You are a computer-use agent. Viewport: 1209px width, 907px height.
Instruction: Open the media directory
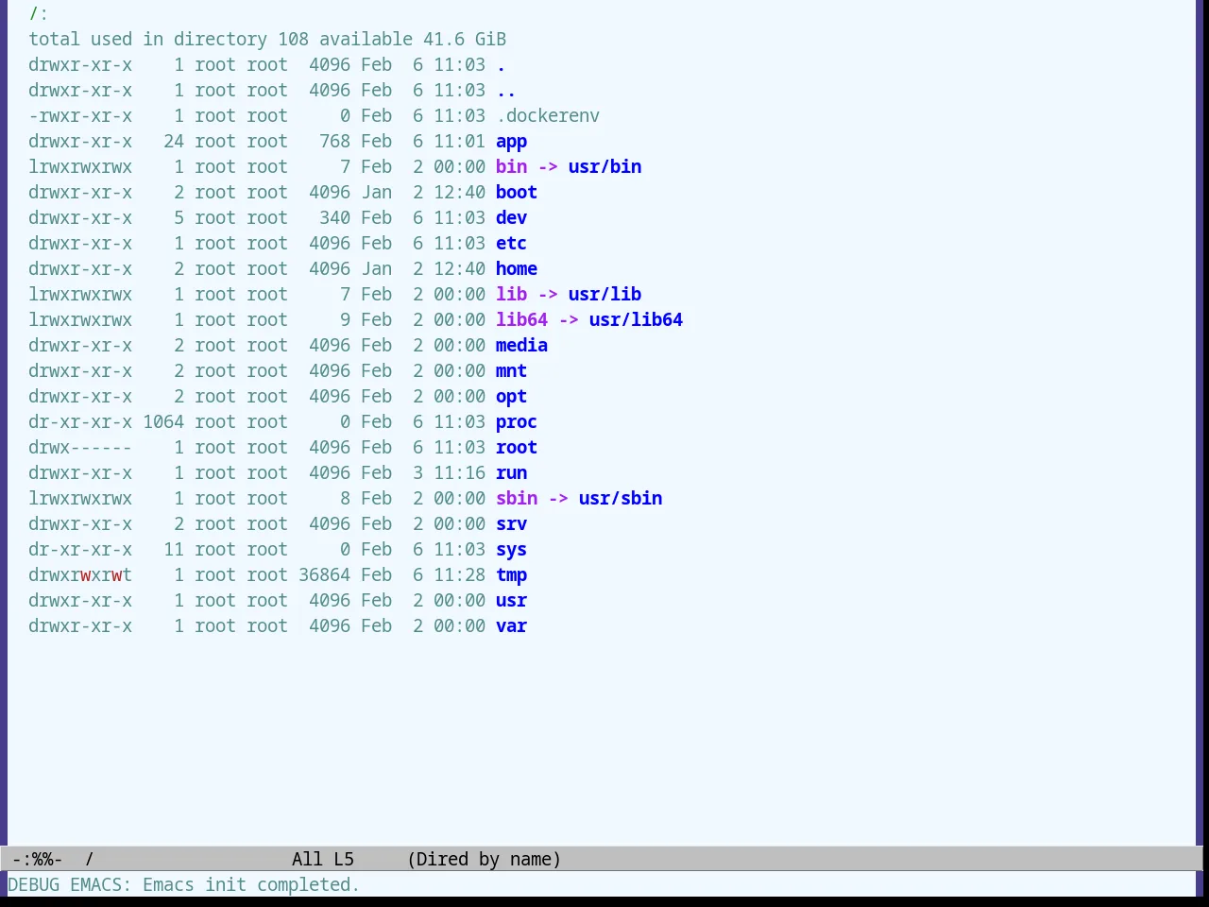click(521, 346)
